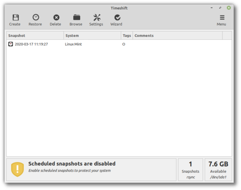
Task: Open the hamburger Menu icon
Action: click(x=222, y=17)
